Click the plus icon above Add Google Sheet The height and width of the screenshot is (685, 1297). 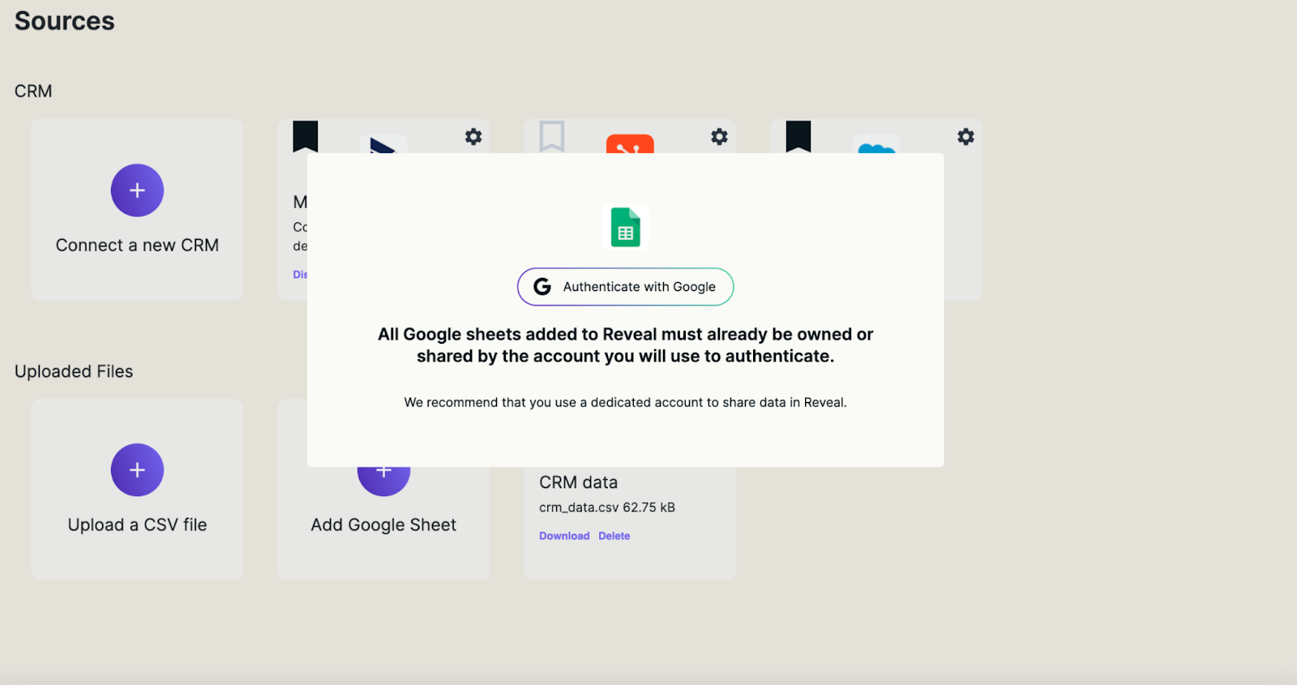click(383, 481)
